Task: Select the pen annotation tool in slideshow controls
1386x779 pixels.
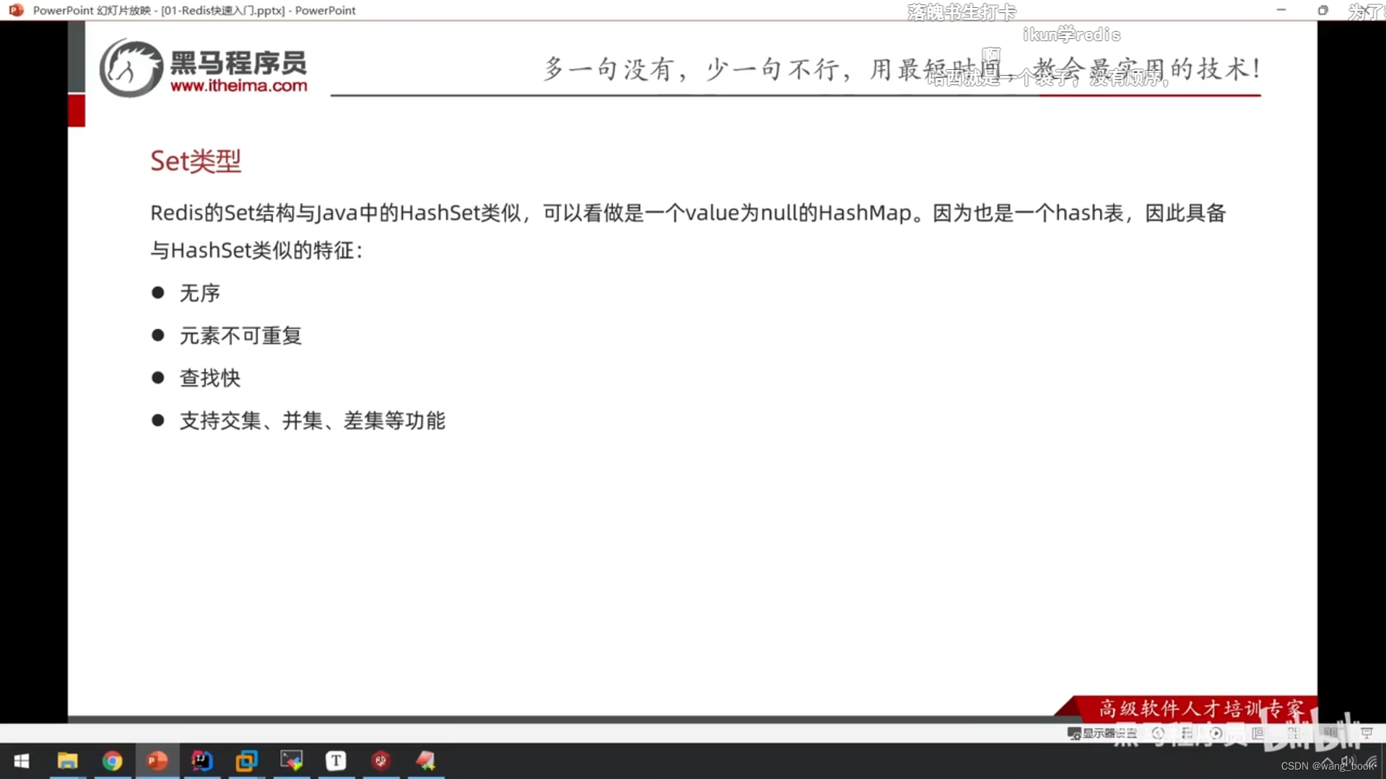Action: (x=1187, y=734)
